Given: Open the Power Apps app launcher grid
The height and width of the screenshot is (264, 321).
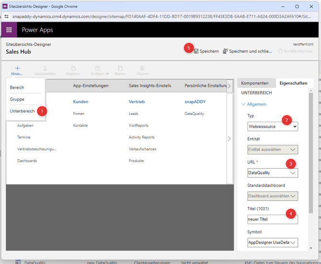Looking at the screenshot, I should click(x=9, y=30).
